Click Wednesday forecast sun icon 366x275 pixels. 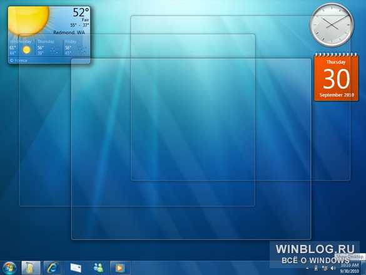27,49
